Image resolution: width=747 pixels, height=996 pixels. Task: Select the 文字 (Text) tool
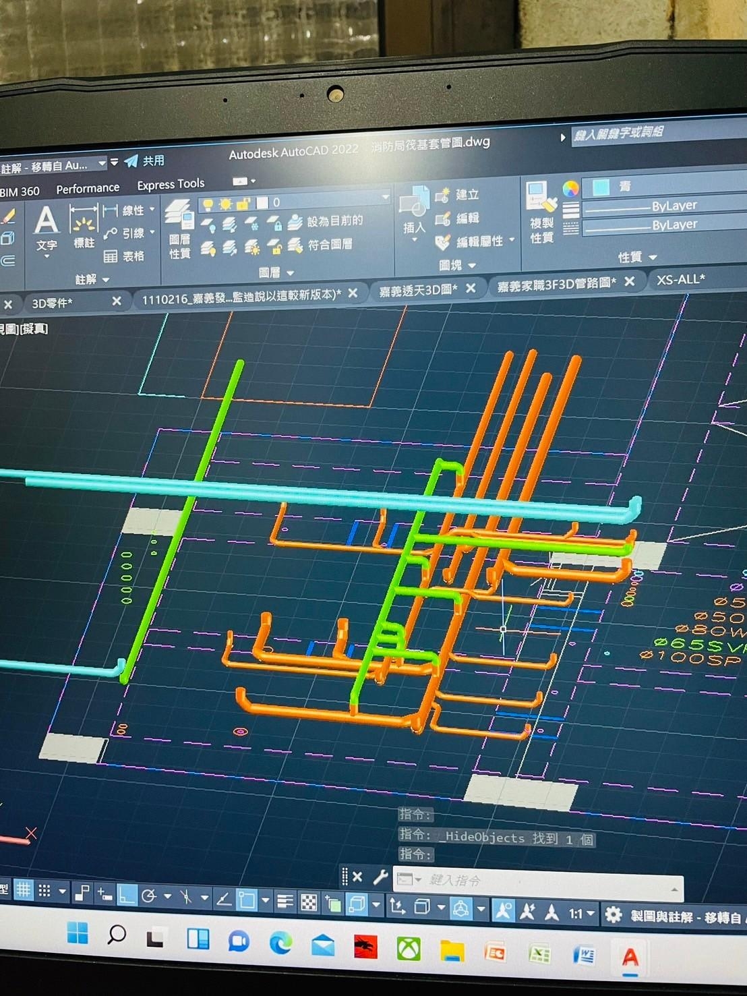[x=46, y=227]
